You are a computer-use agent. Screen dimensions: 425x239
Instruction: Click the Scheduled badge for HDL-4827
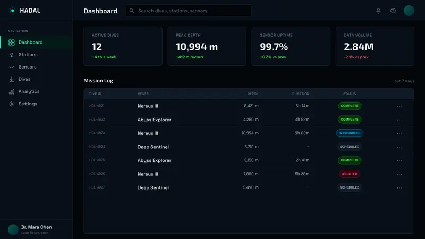click(350, 187)
